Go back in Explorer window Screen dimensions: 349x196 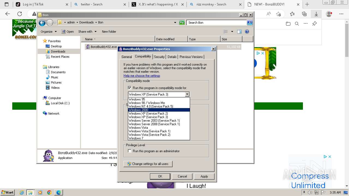(42, 23)
